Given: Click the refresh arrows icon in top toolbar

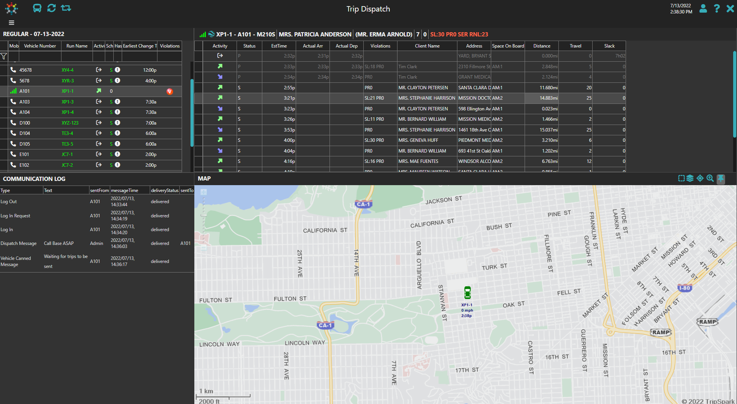Looking at the screenshot, I should pyautogui.click(x=51, y=8).
